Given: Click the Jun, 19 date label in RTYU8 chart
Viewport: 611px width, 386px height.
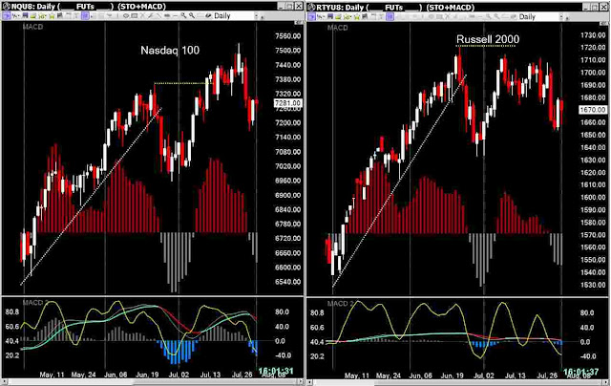Looking at the screenshot, I should (x=452, y=375).
